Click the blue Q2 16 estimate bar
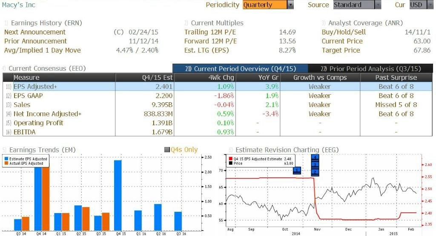The width and height of the screenshot is (436, 236). [158, 217]
